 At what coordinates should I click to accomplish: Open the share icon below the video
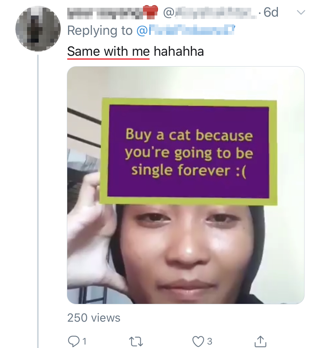tap(261, 341)
